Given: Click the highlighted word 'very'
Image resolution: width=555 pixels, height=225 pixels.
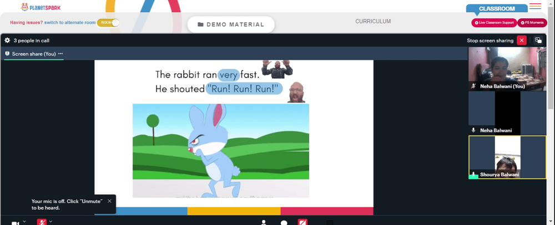Looking at the screenshot, I should coord(228,75).
